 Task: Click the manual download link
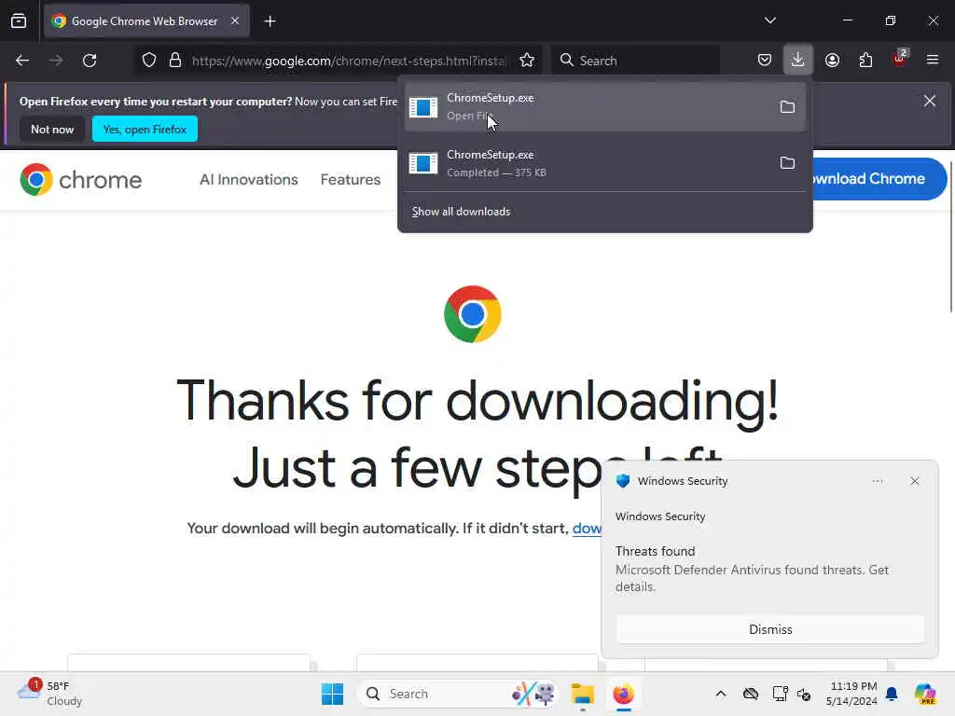click(587, 529)
